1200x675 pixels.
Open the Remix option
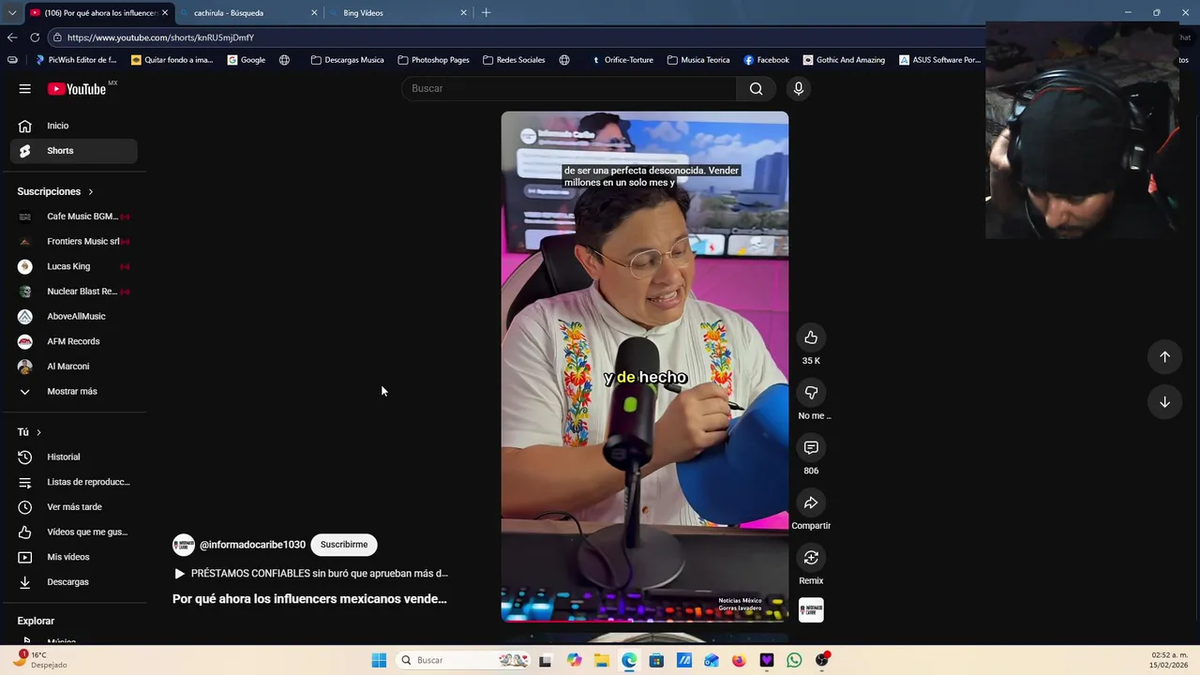(811, 558)
